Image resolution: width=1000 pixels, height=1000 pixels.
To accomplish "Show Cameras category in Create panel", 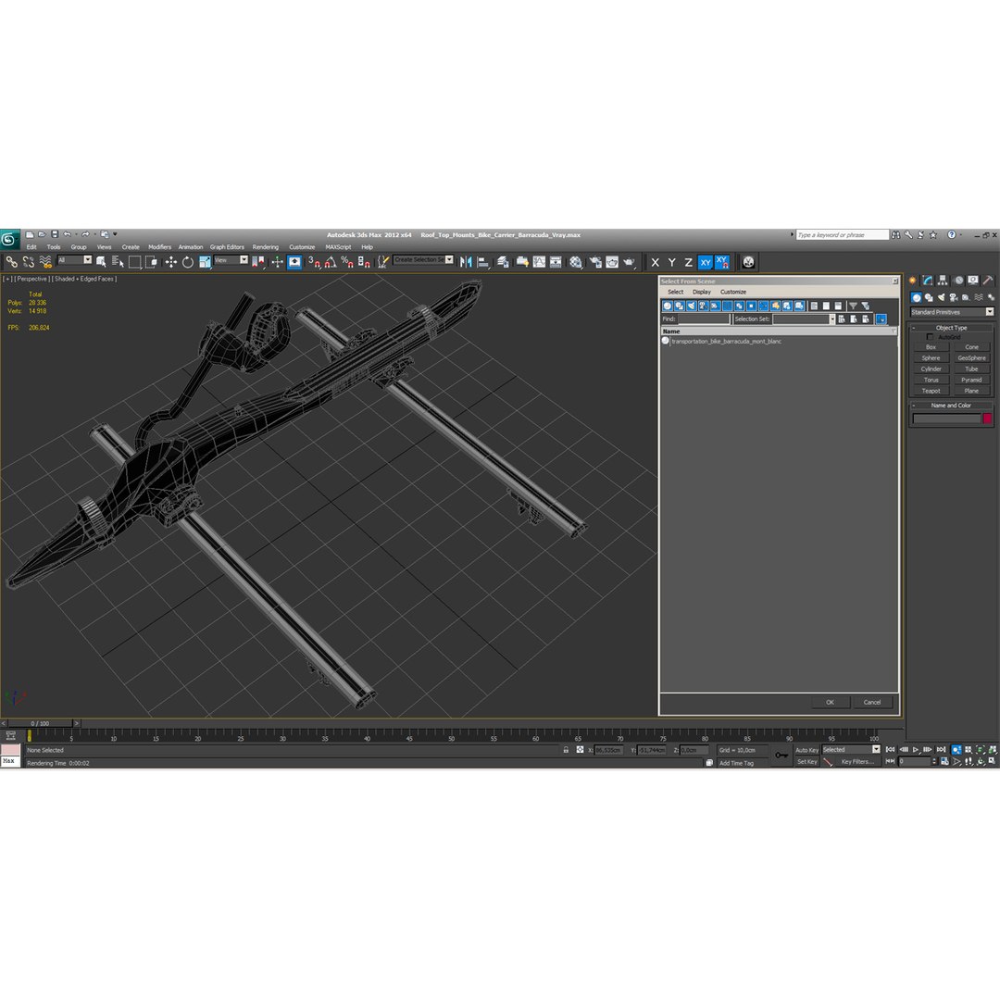I will [x=954, y=298].
